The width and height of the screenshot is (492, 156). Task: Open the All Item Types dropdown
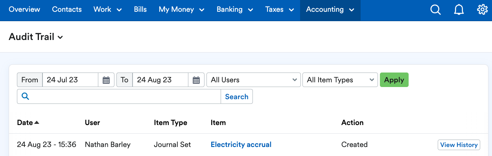coord(340,80)
